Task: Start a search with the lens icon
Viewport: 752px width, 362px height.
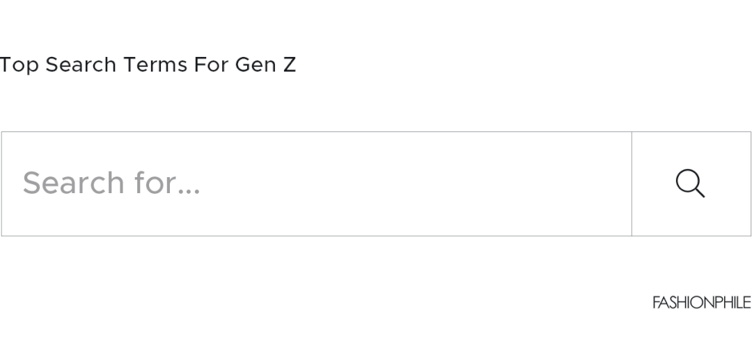Action: point(690,183)
